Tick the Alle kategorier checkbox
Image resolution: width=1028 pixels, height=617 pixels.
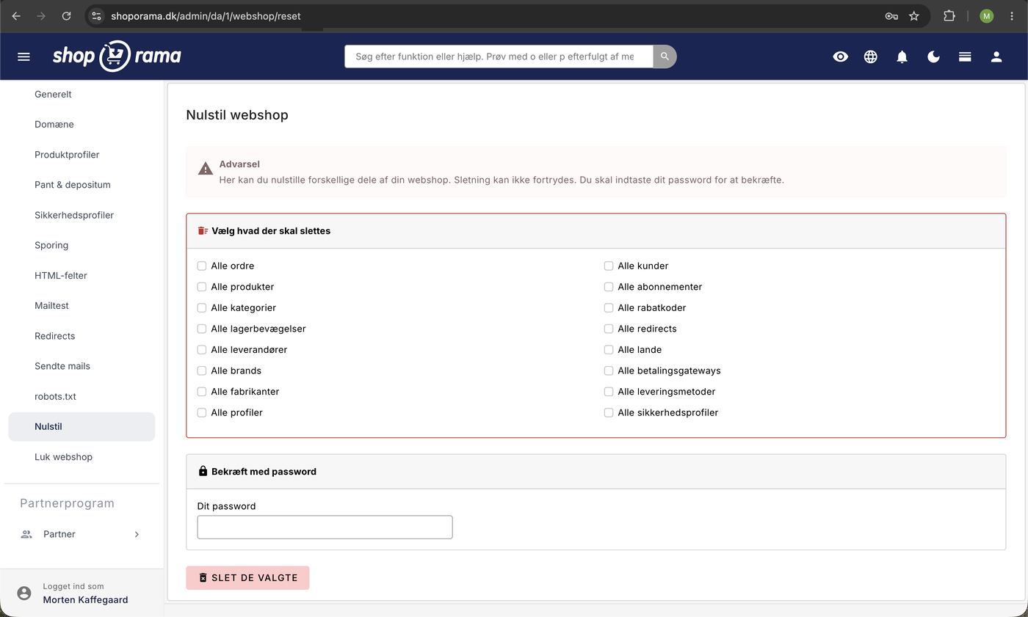(202, 307)
